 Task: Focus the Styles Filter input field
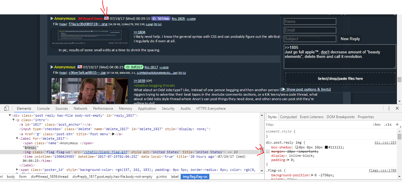coord(317,124)
